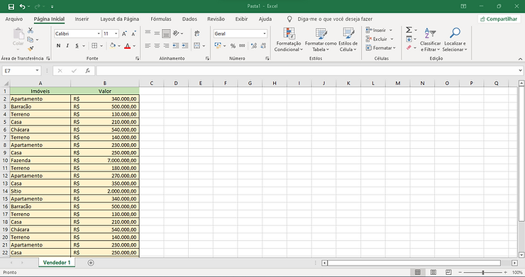
Task: Open the Name Box dropdown arrow
Action: tap(37, 71)
